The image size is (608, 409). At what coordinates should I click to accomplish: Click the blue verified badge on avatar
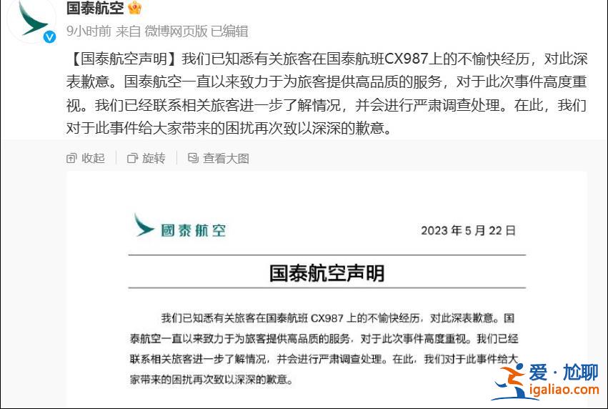point(49,37)
